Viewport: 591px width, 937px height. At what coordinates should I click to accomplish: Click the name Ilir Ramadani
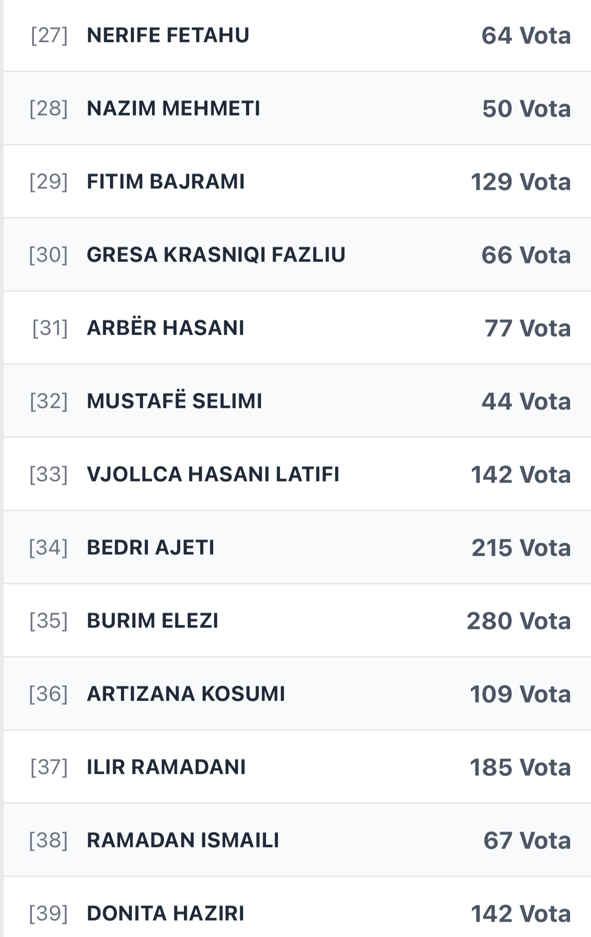(x=166, y=767)
